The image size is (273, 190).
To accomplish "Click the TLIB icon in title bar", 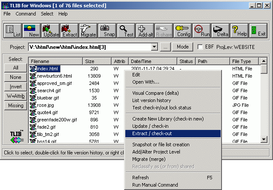I will tap(5, 6).
